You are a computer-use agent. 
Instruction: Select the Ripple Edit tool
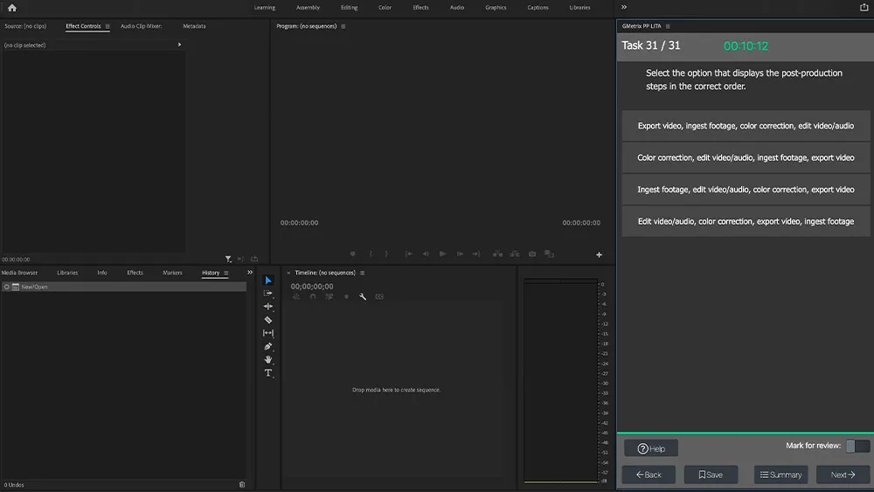coord(268,307)
